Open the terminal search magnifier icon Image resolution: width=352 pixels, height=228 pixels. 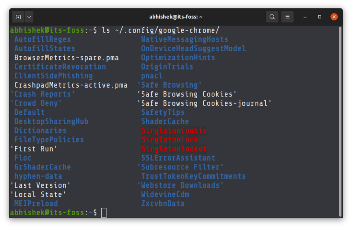[272, 17]
